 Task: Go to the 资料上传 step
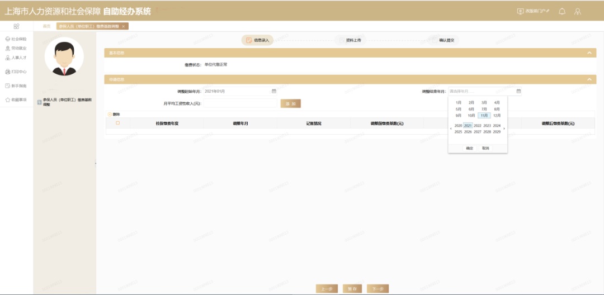(x=350, y=40)
